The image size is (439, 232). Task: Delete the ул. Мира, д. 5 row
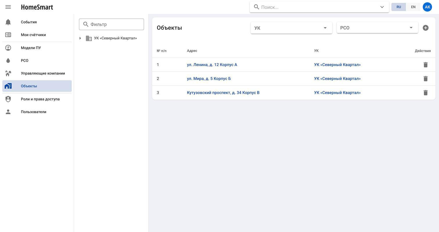[426, 78]
